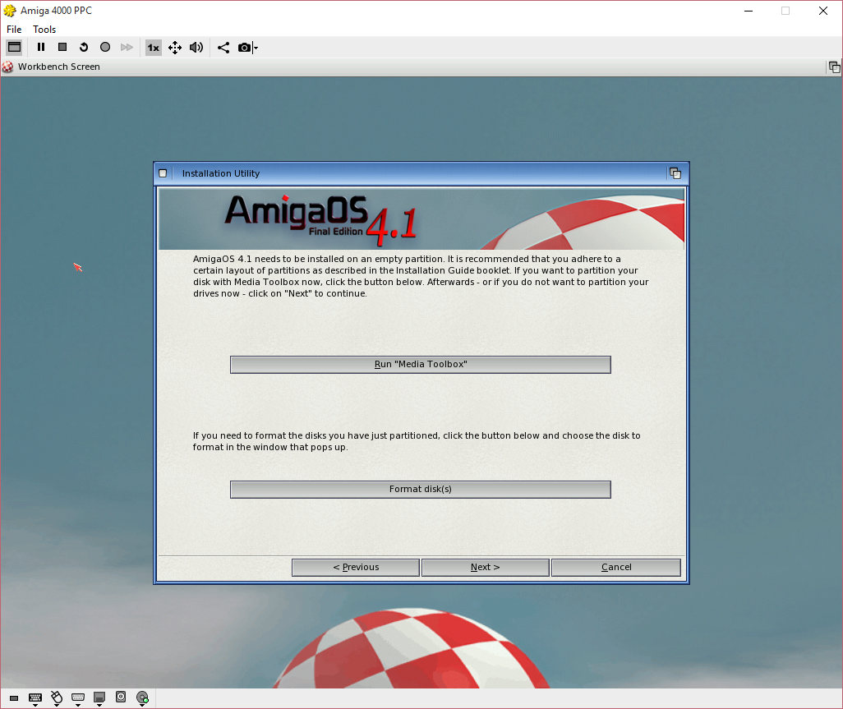This screenshot has height=709, width=843.
Task: Toggle fast forward (warp) mode
Action: coord(127,48)
